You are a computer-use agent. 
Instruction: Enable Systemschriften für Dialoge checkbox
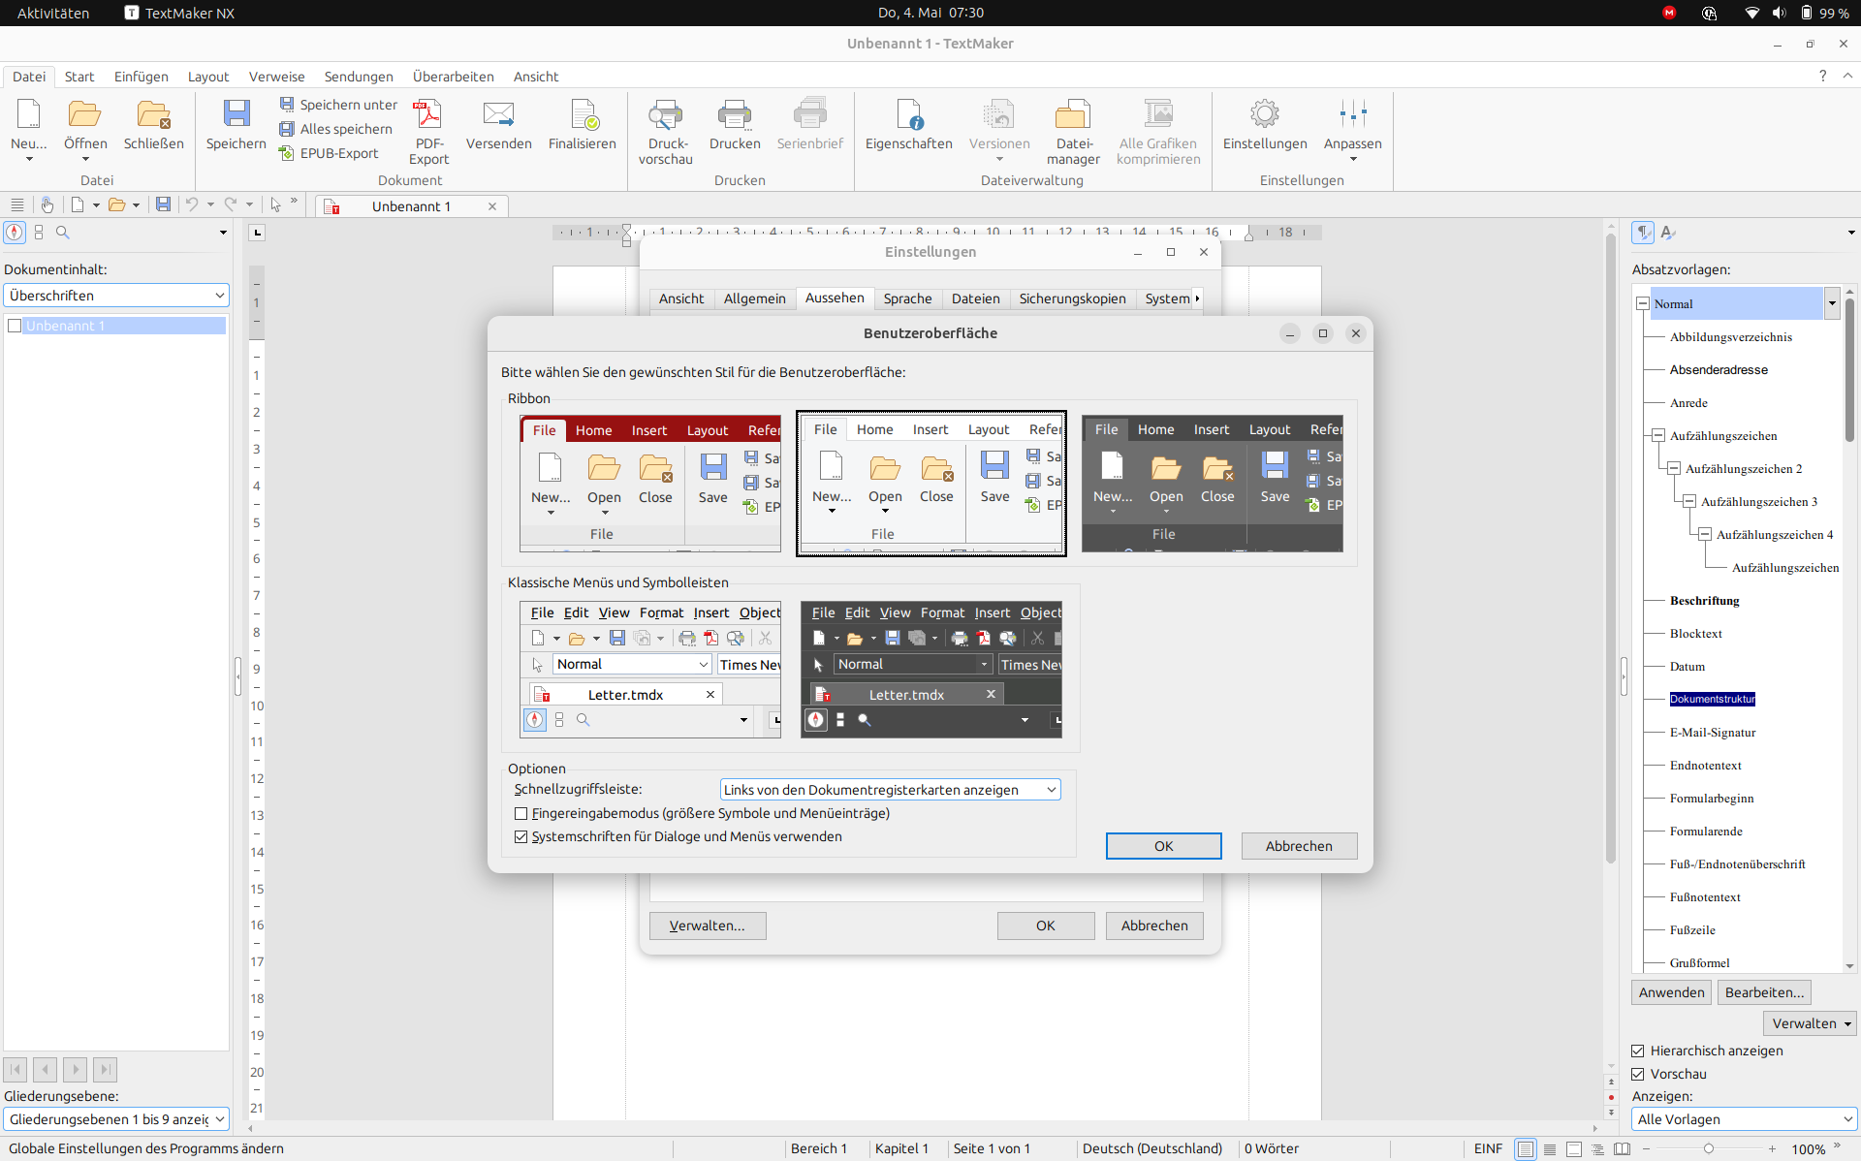(521, 836)
